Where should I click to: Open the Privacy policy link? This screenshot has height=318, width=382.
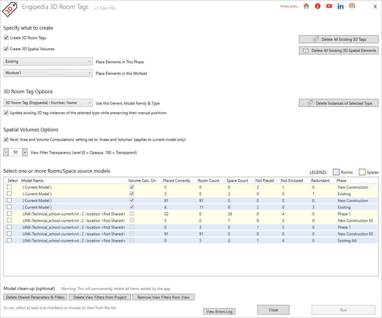pos(289,6)
